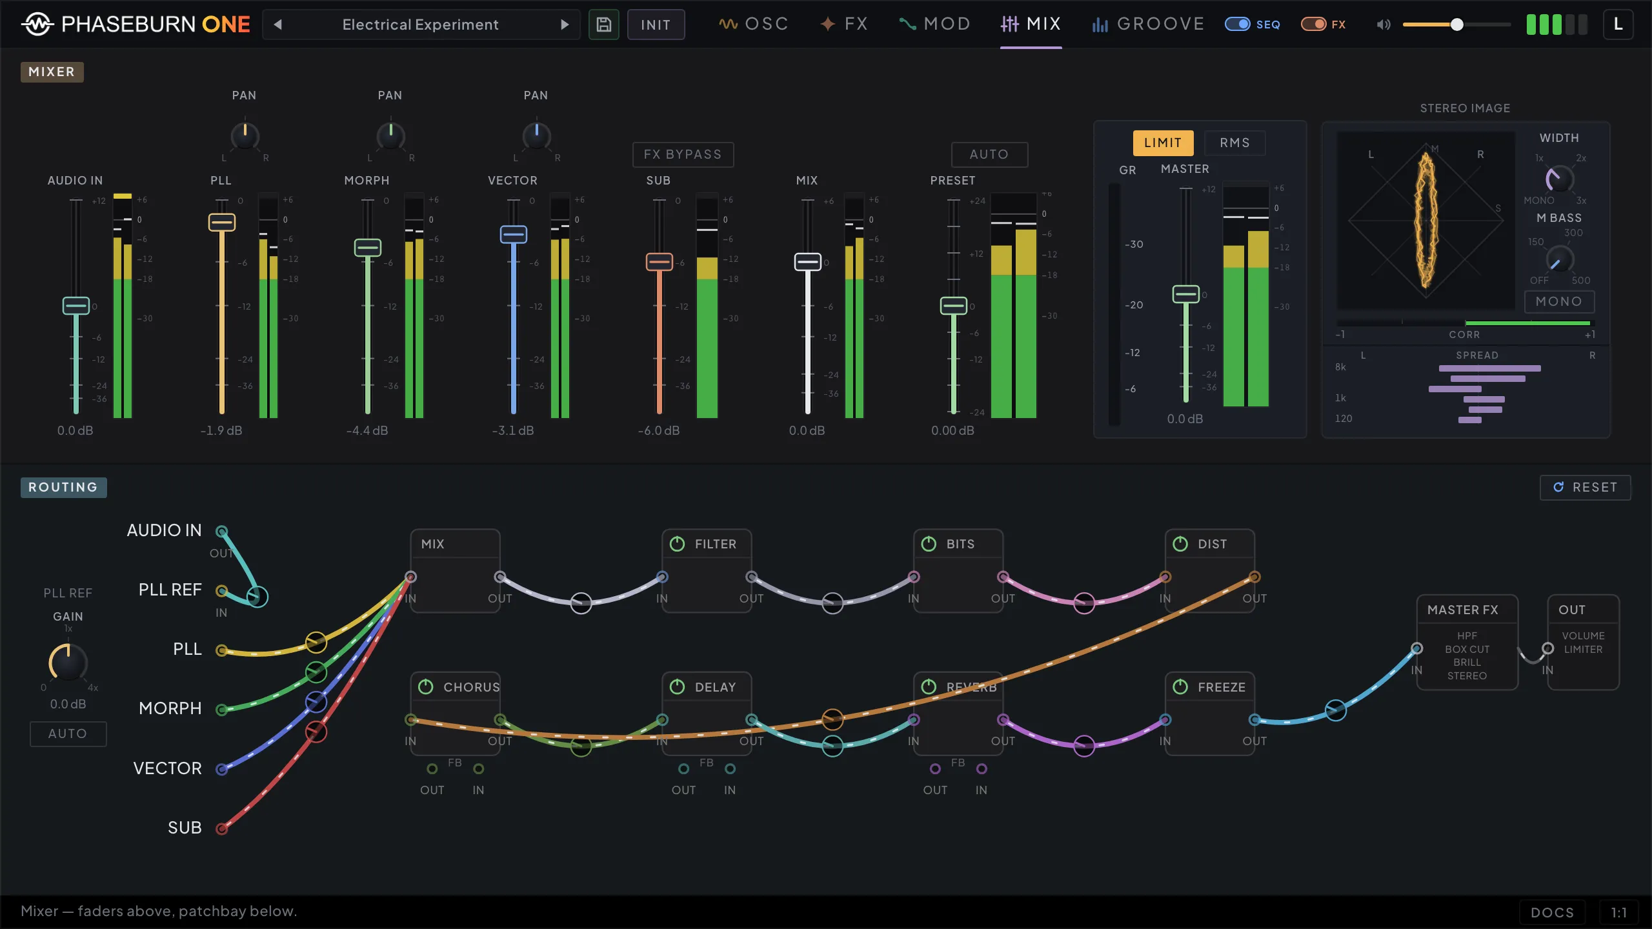Click the PLL pan knob

pyautogui.click(x=245, y=135)
